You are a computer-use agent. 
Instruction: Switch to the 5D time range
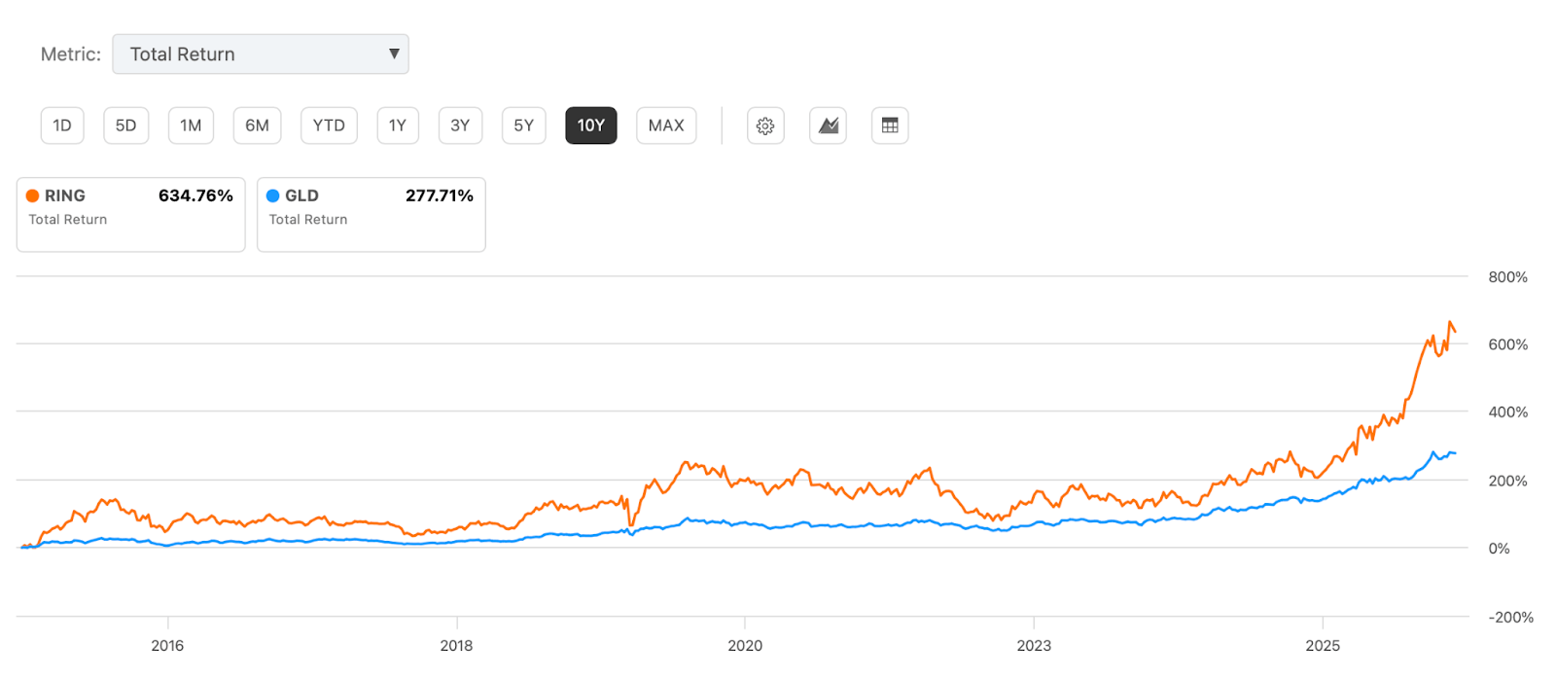pyautogui.click(x=126, y=125)
